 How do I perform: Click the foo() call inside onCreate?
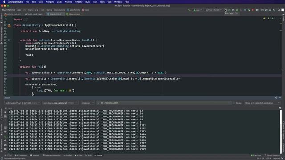pyautogui.click(x=29, y=55)
